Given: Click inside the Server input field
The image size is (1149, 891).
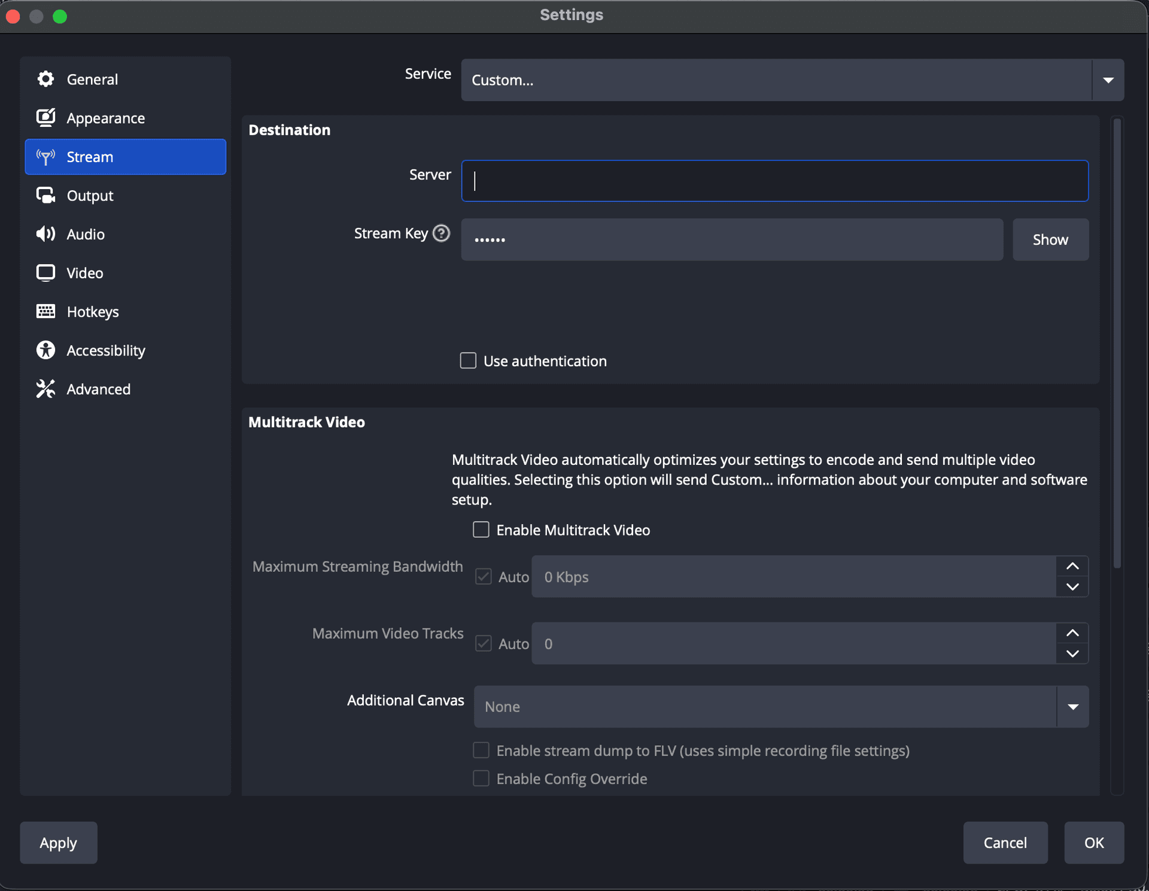Looking at the screenshot, I should 774,181.
